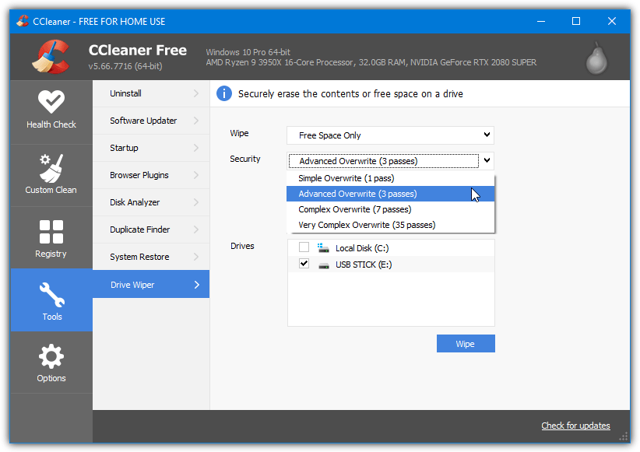Image resolution: width=640 pixels, height=452 pixels.
Task: Choose Simple Overwrite (1 pass)
Action: tap(390, 178)
